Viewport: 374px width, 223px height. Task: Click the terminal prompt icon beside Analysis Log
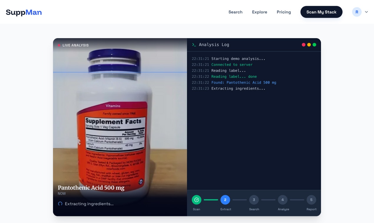point(194,45)
